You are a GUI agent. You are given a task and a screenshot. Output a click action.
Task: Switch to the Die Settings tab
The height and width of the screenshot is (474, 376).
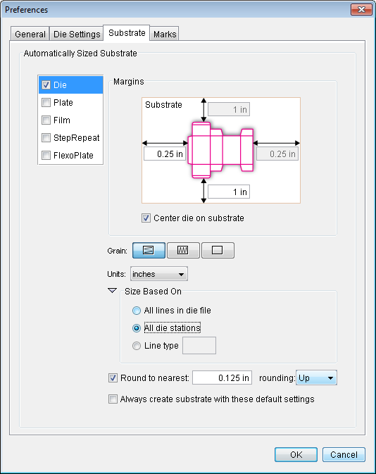77,34
